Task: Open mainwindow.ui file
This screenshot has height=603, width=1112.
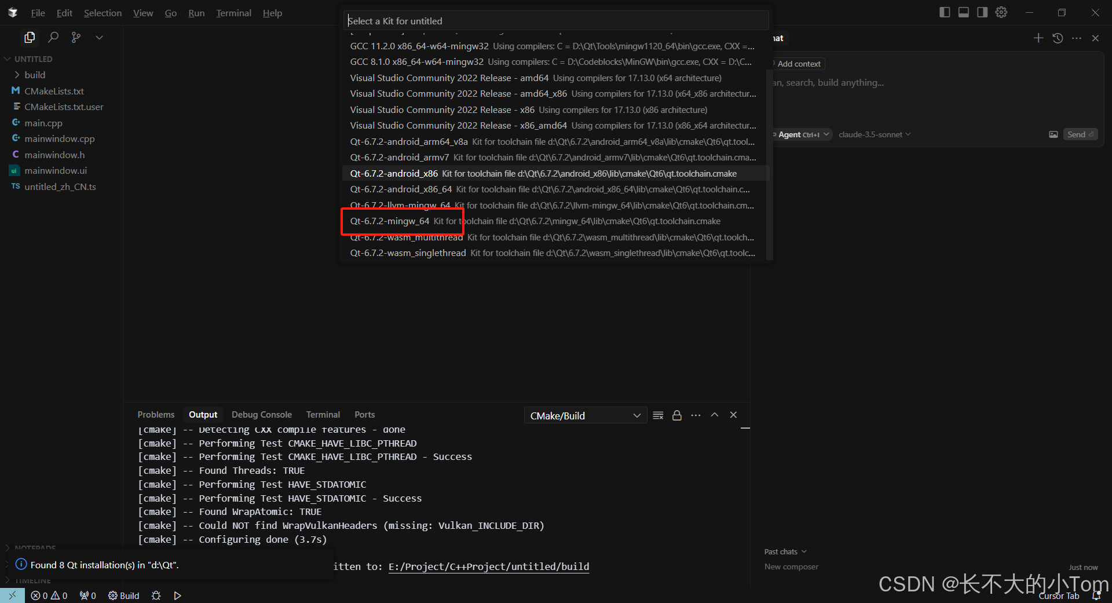Action: [x=61, y=171]
